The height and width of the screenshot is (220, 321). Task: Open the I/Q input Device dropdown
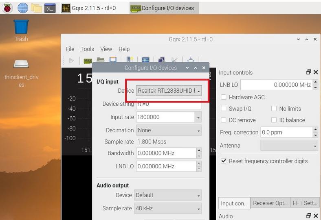169,91
